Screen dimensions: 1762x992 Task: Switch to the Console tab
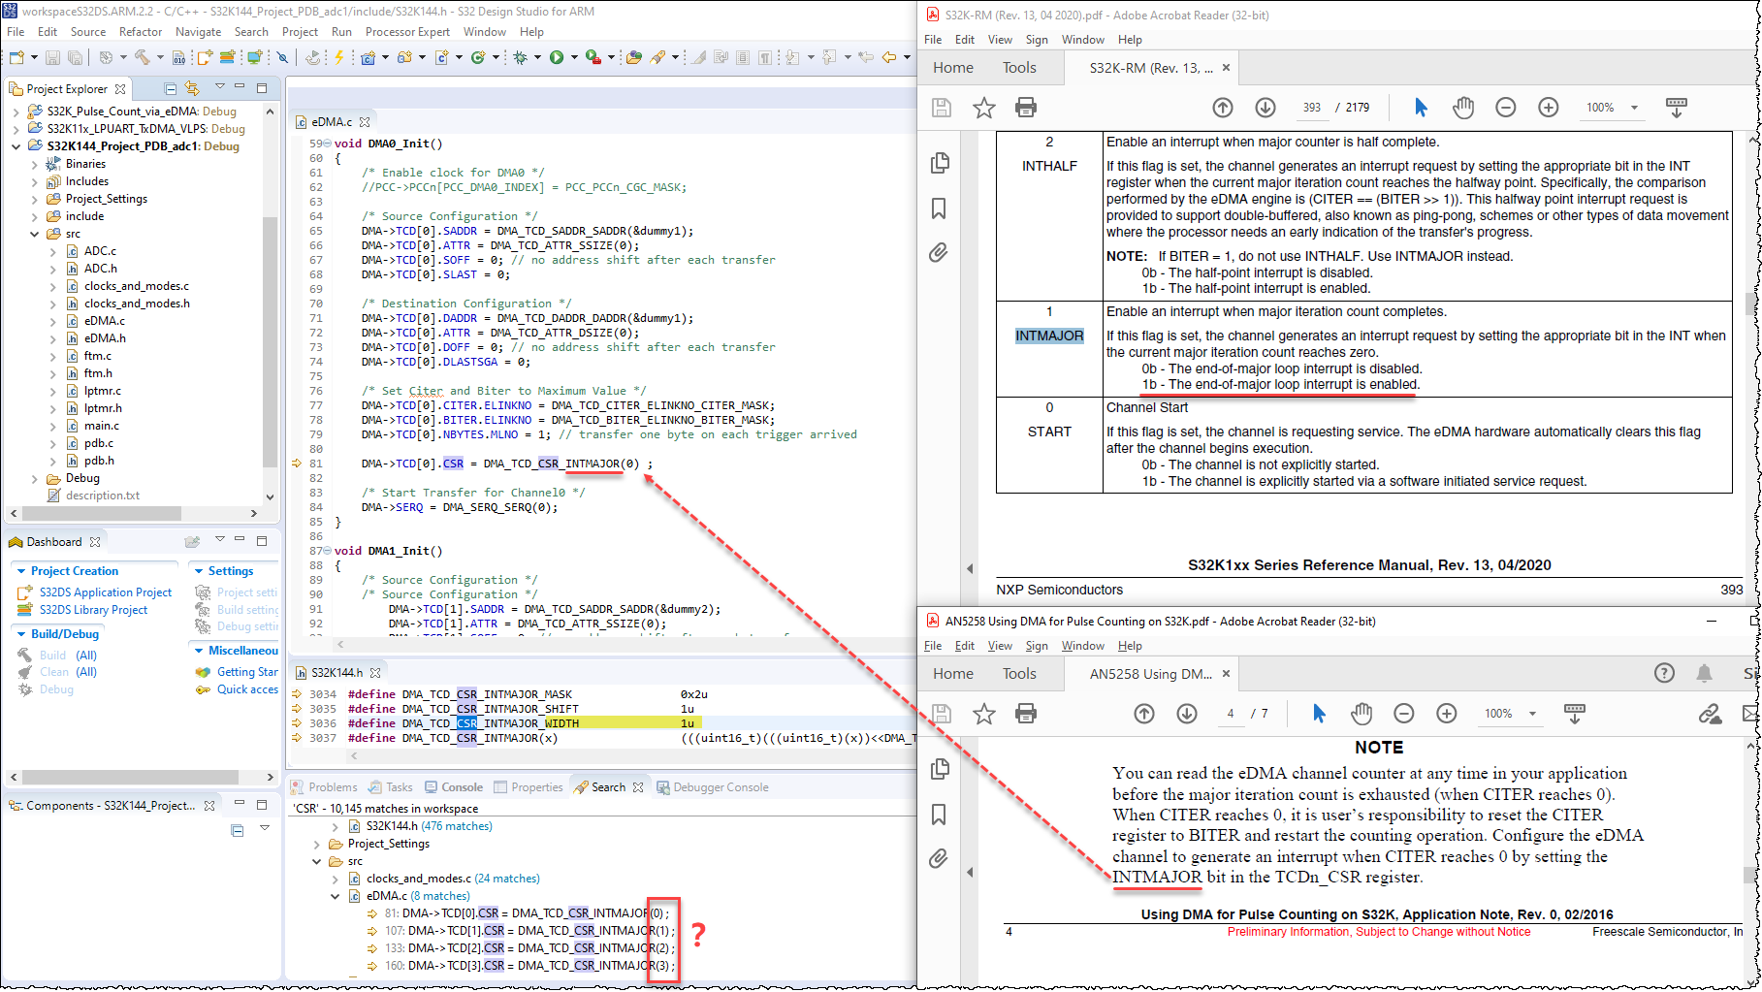point(461,787)
